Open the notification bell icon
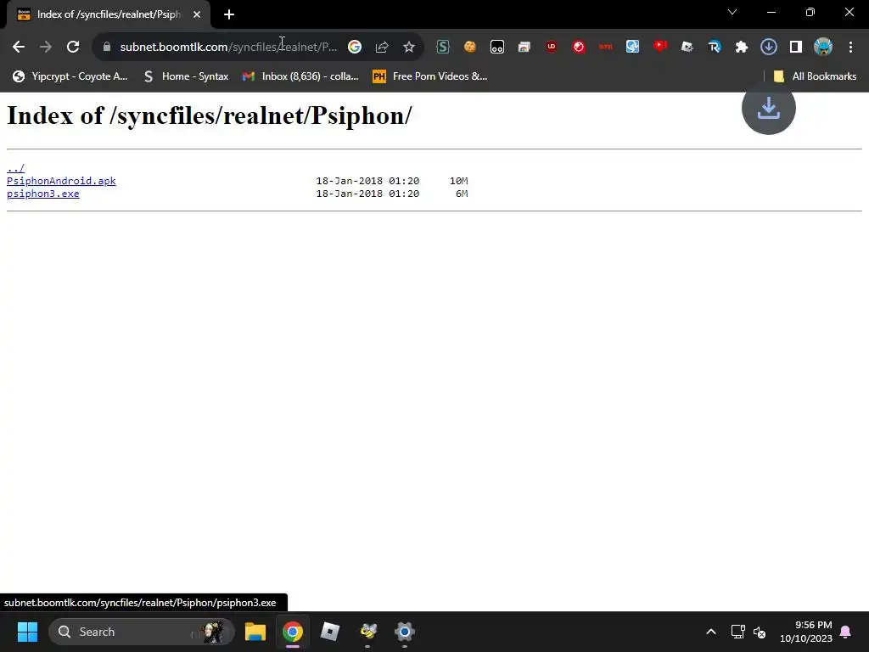This screenshot has width=869, height=652. (846, 632)
